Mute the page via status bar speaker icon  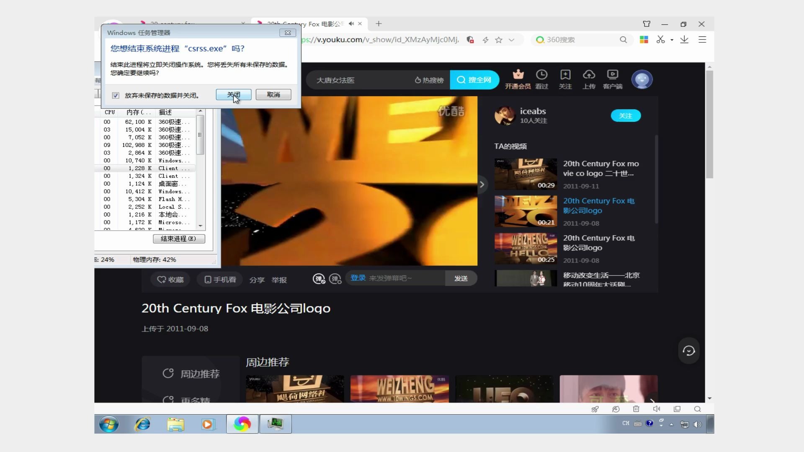tap(656, 409)
